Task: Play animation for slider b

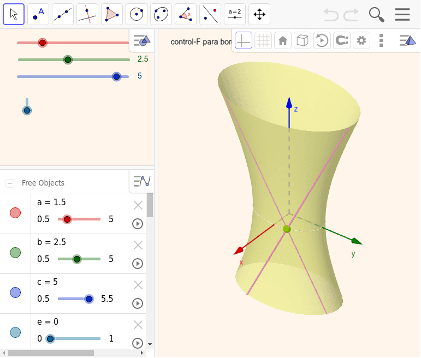Action: coord(138,264)
